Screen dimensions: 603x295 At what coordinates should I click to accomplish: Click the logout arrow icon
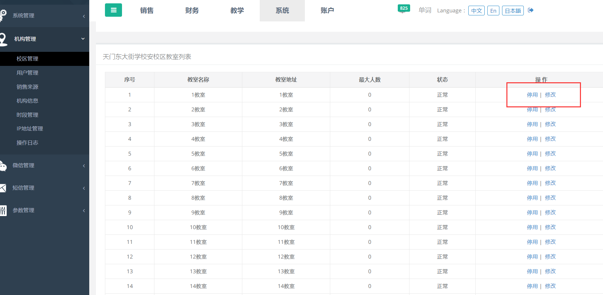click(530, 10)
